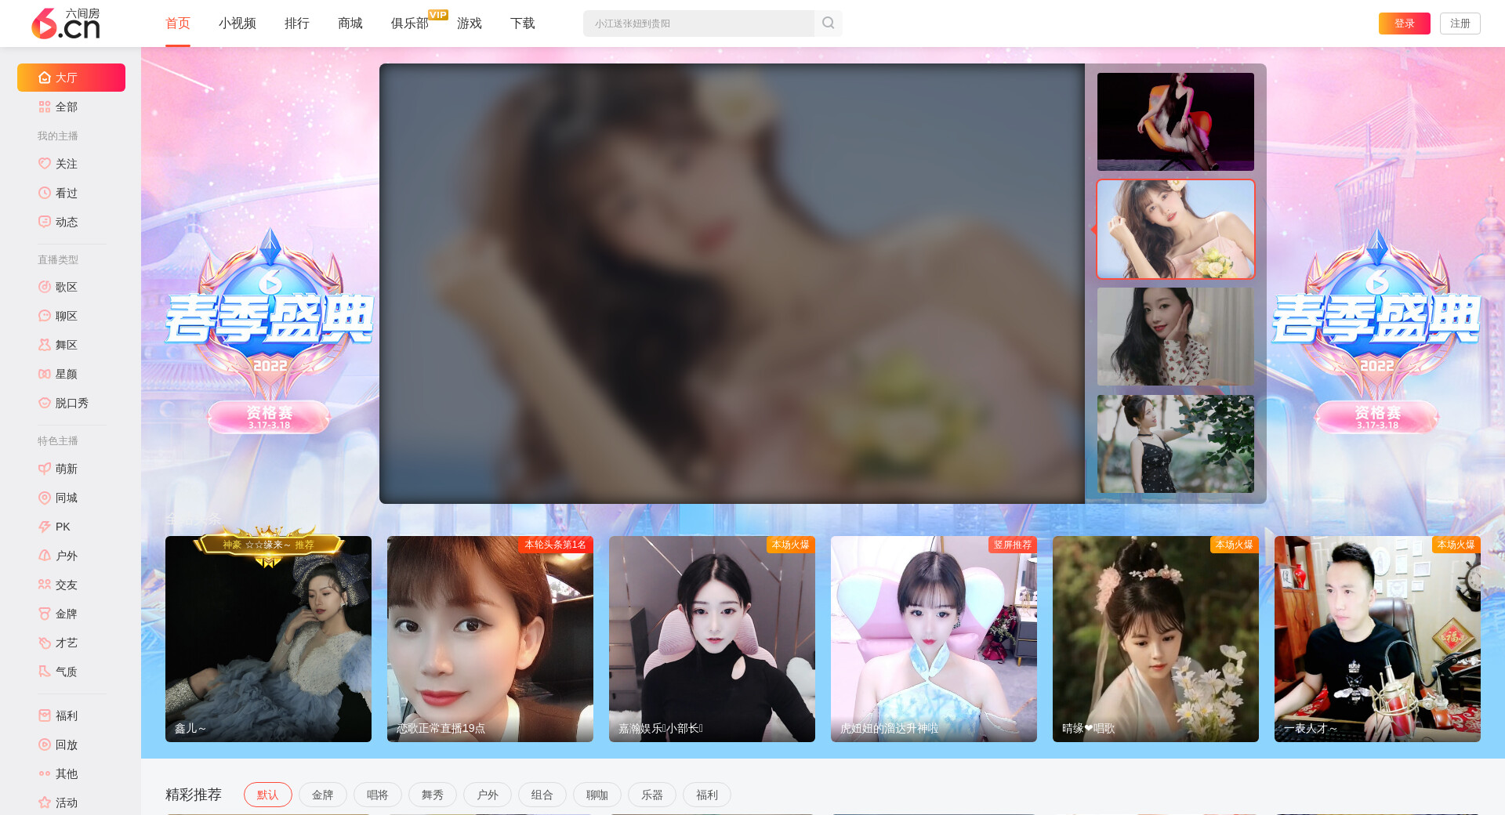Select the 组合 filter chip

click(x=542, y=795)
